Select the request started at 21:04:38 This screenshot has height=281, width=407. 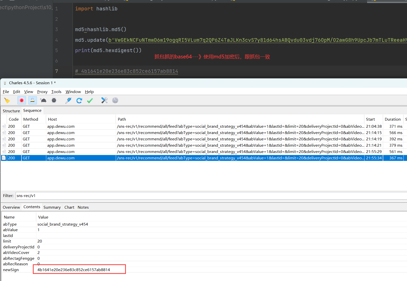click(203, 126)
